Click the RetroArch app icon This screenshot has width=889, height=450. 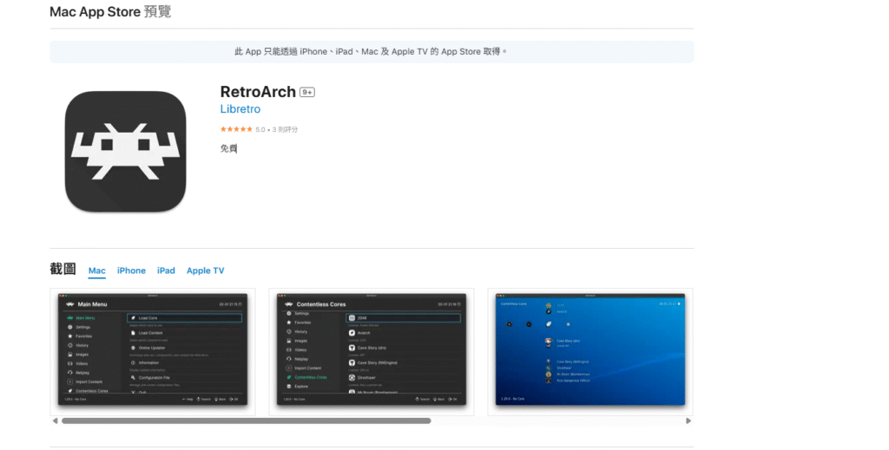pos(125,153)
